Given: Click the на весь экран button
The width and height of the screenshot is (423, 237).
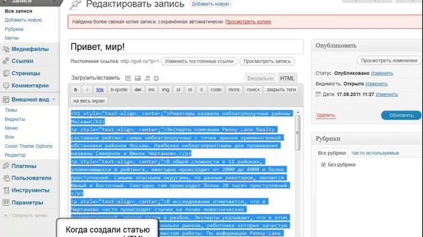Looking at the screenshot, I should (x=89, y=101).
